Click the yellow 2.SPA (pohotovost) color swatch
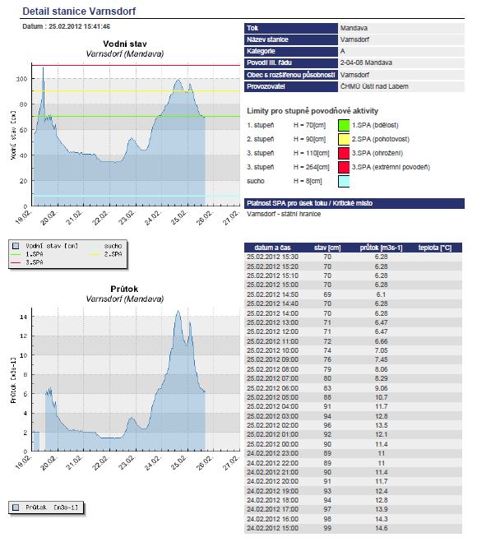 [344, 139]
